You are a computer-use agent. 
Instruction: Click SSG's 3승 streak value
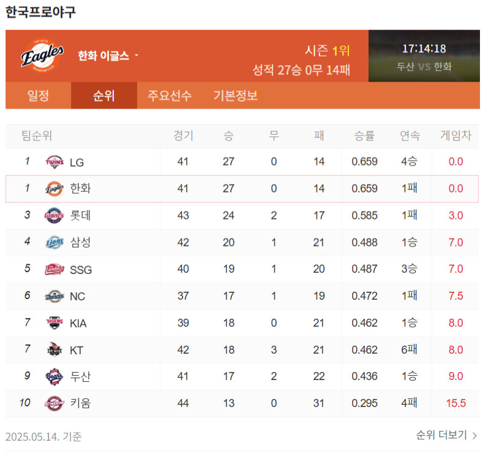click(410, 269)
